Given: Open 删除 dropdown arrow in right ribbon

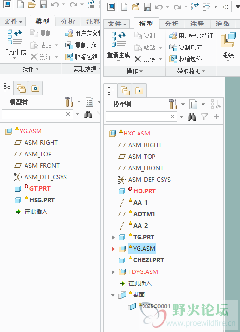Looking at the screenshot, I should pyautogui.click(x=160, y=59).
